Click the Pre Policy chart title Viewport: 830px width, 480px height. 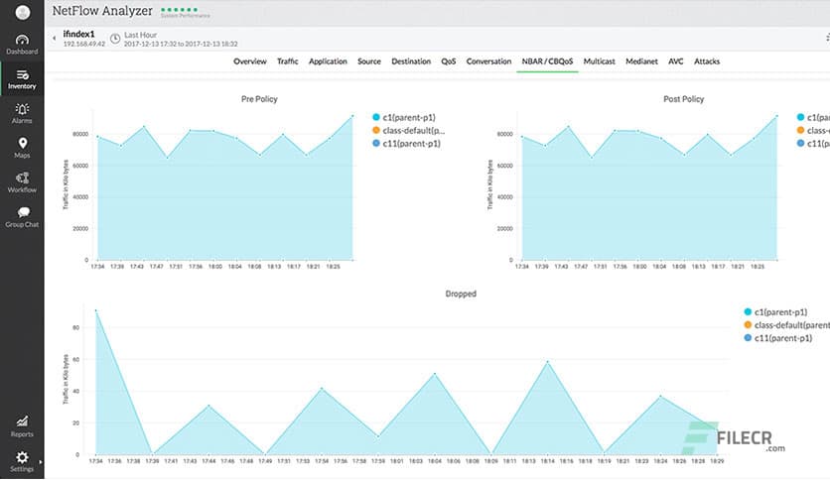pos(259,99)
